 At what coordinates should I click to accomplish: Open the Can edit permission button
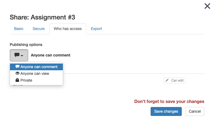point(174,81)
